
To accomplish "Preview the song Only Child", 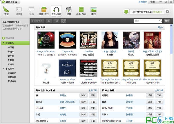I will 150,108.
